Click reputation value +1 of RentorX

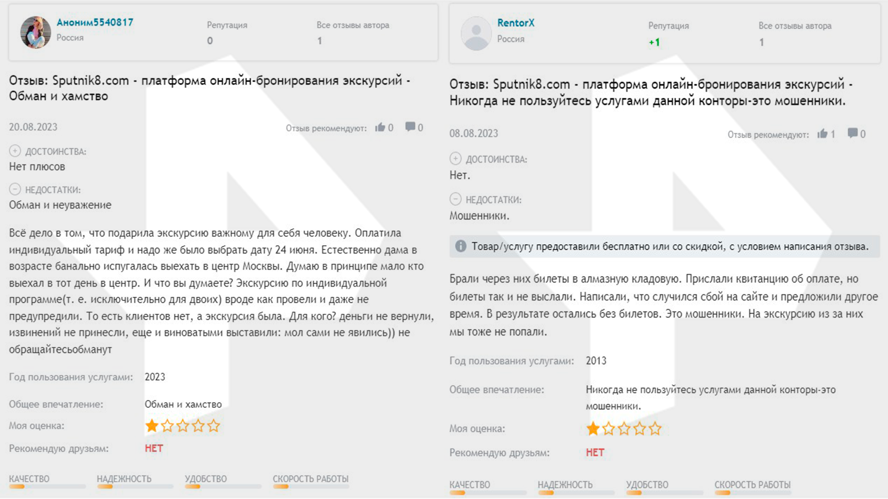(654, 42)
